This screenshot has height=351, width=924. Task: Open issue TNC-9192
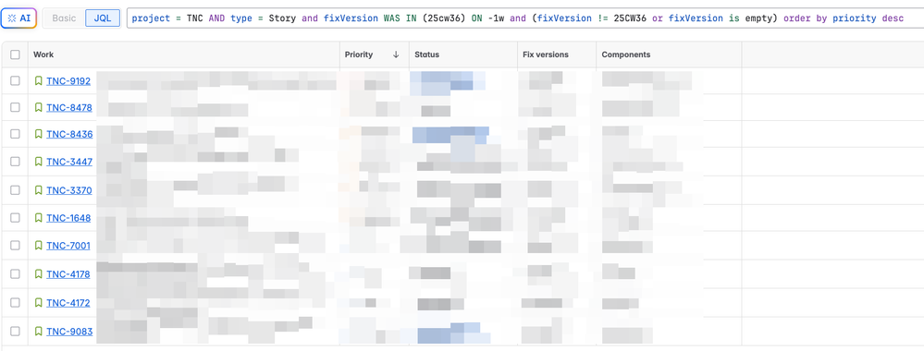[x=68, y=81]
